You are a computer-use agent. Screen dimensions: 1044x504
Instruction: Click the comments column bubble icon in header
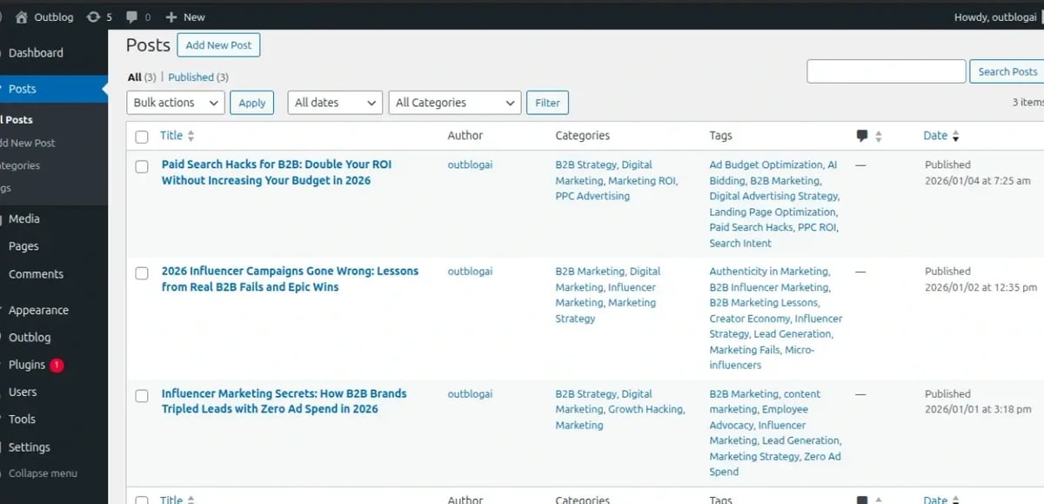point(862,136)
